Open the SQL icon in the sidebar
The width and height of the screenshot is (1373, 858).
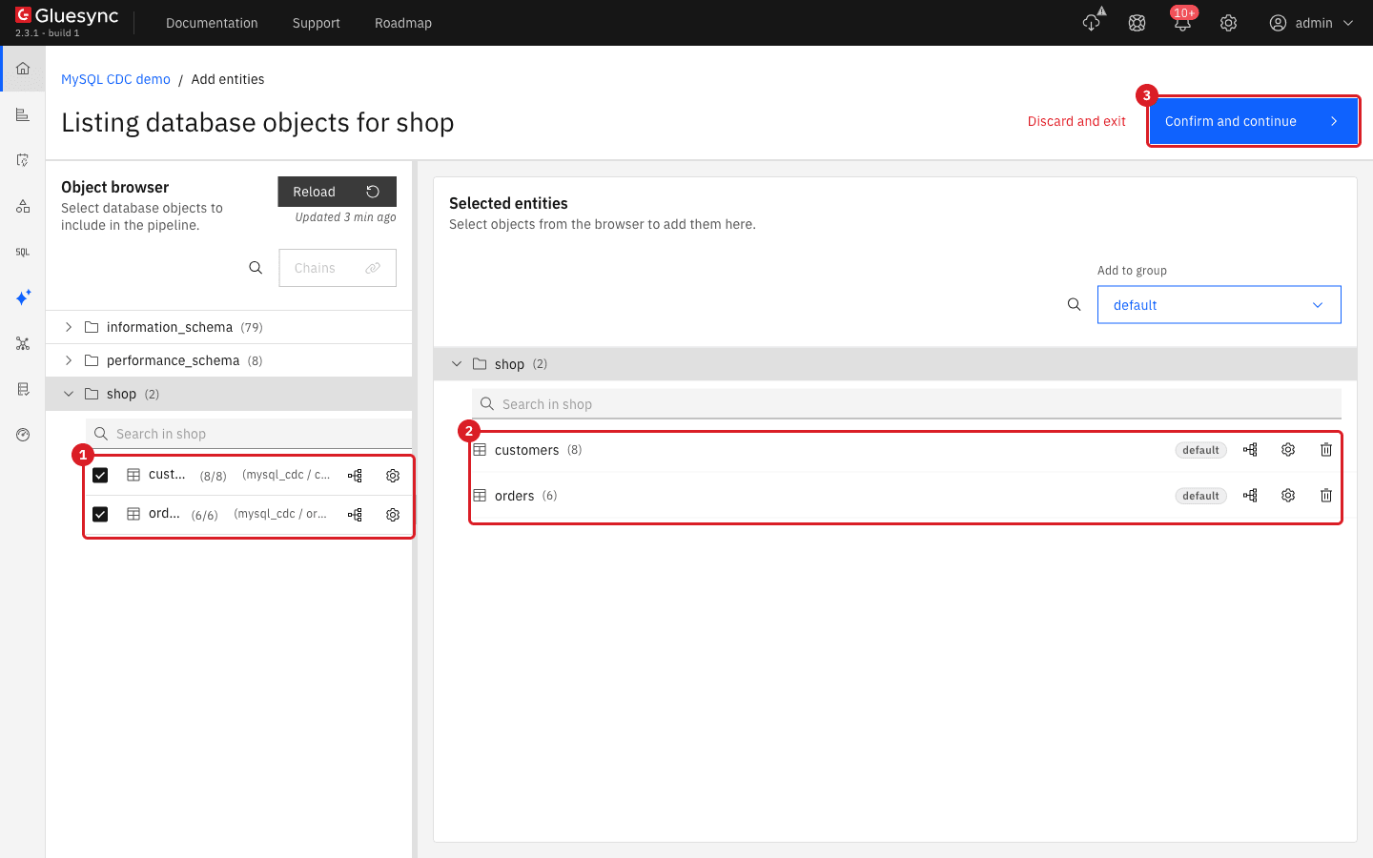(x=23, y=252)
